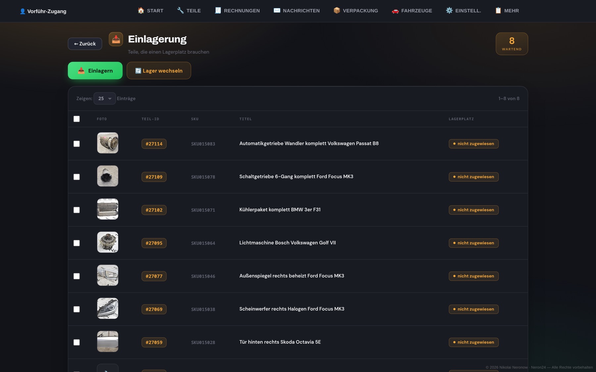Click the user icon beside Vorführ-Zugang
The height and width of the screenshot is (372, 596).
(x=23, y=11)
